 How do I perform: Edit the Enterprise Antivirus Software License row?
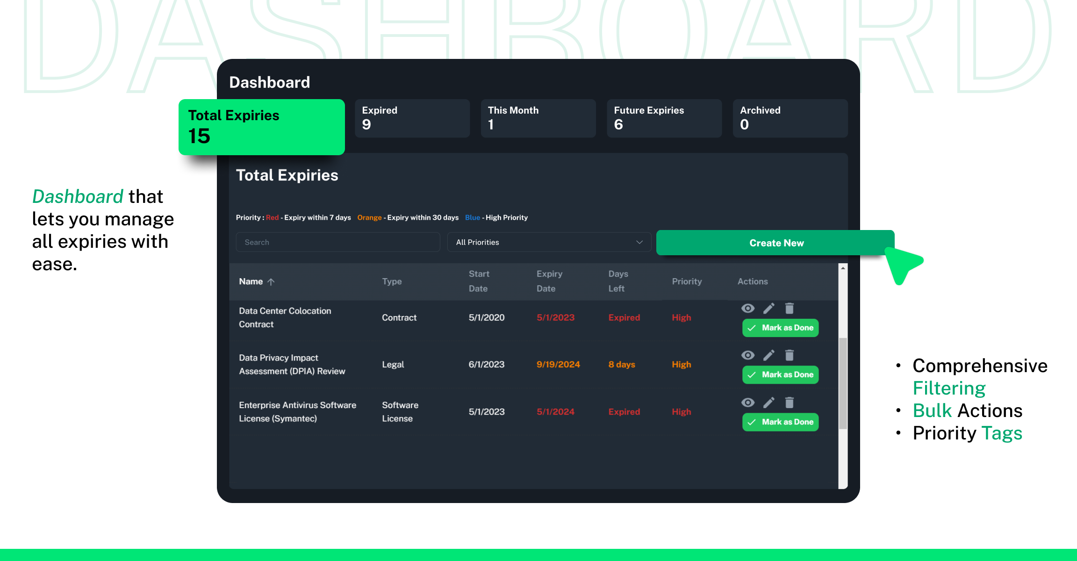pyautogui.click(x=769, y=403)
